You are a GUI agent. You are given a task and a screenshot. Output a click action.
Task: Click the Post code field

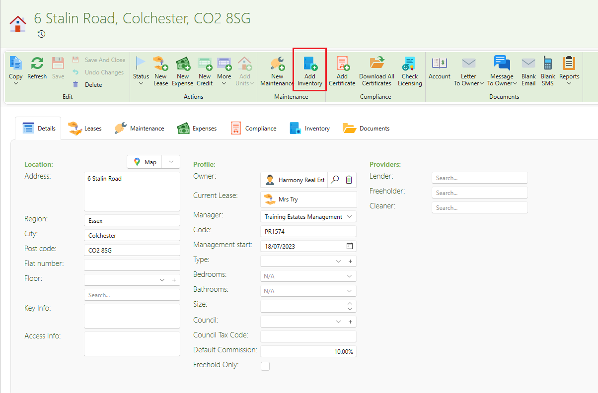tap(132, 250)
